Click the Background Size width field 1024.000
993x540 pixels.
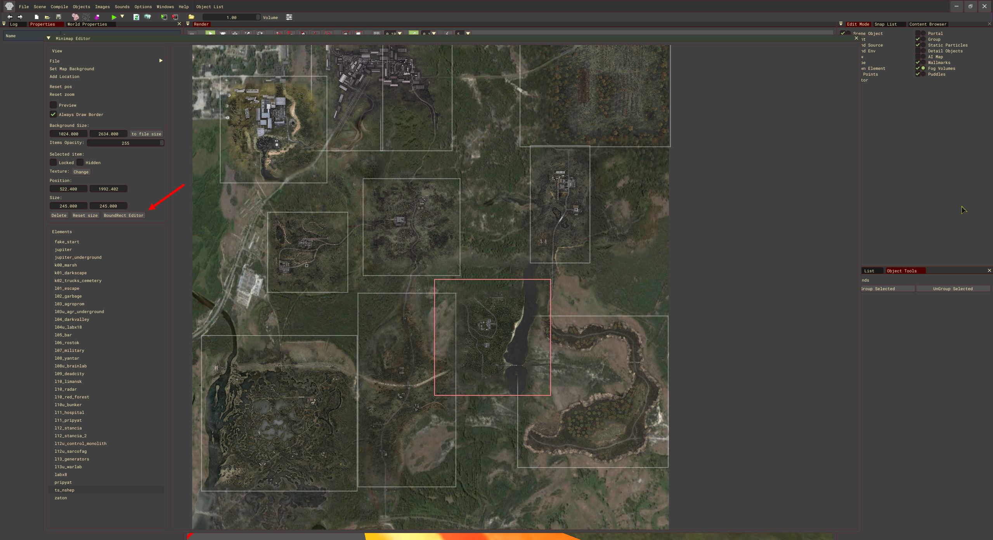click(x=68, y=134)
